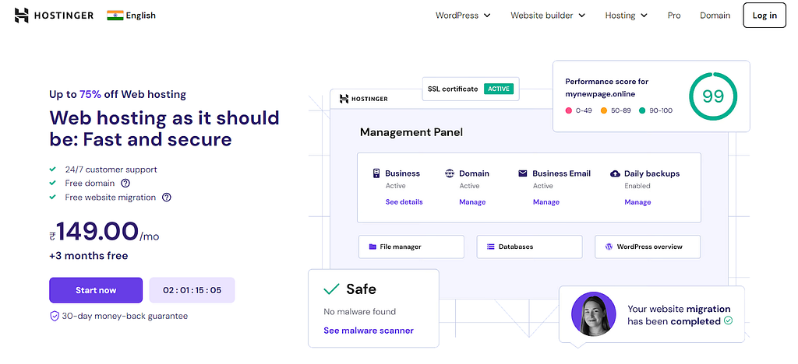798x364 pixels.
Task: Click Manage under Domain
Action: coord(472,201)
